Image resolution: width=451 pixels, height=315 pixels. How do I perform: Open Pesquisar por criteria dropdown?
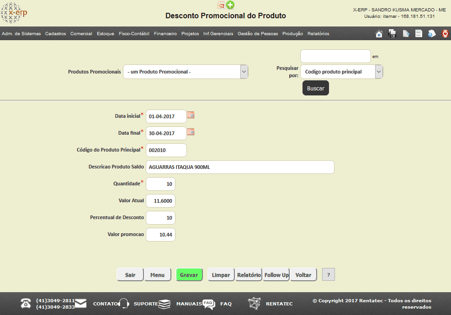(x=341, y=72)
